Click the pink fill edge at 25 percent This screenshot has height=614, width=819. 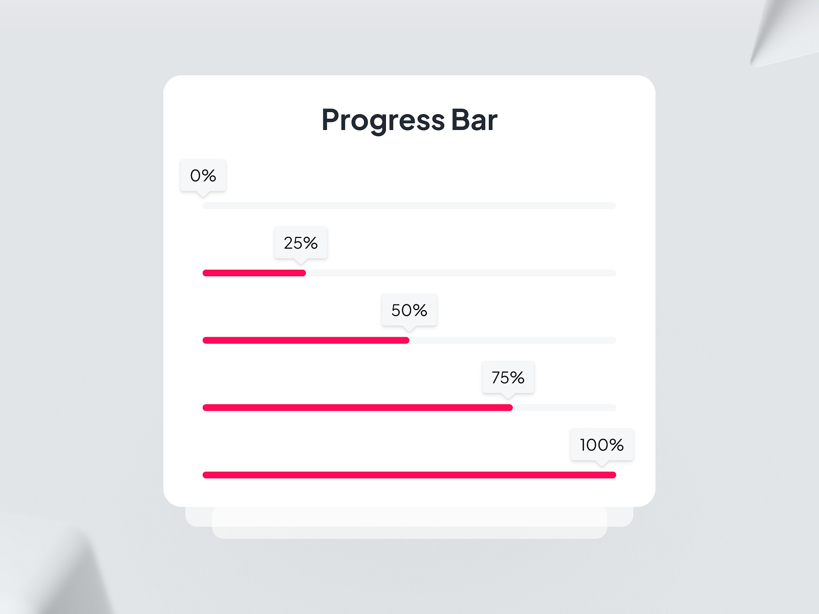pyautogui.click(x=304, y=273)
